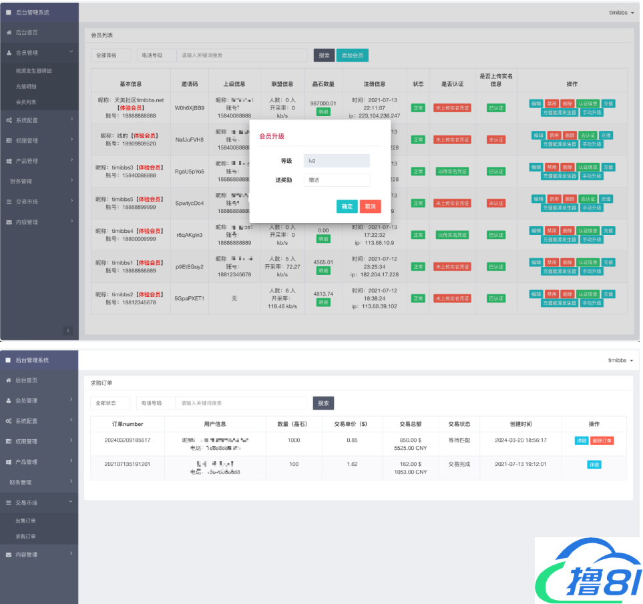Click the gears icon of 系统配置 in upper sidebar

pyautogui.click(x=9, y=120)
